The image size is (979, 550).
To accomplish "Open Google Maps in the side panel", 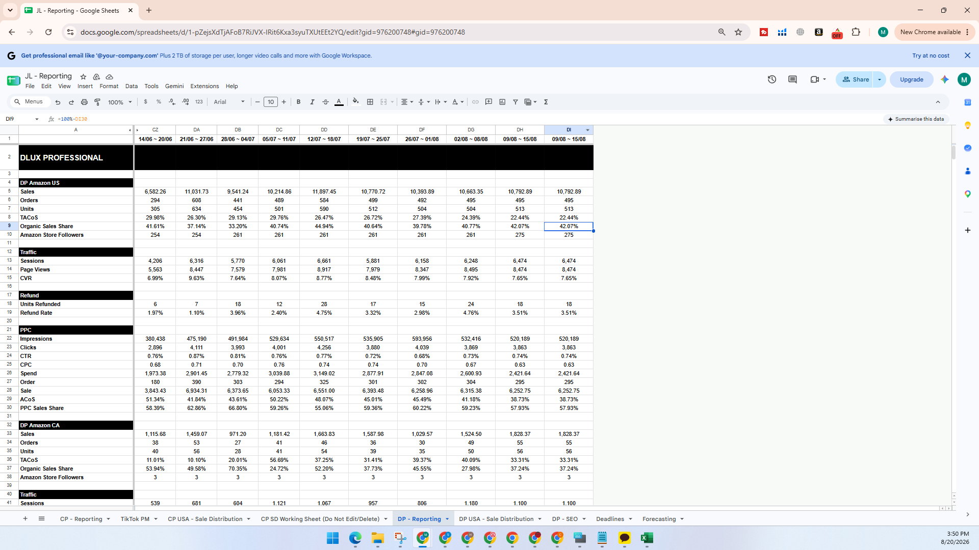I will (967, 194).
